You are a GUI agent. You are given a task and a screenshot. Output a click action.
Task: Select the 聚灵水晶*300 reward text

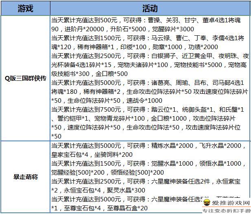click(x=122, y=190)
